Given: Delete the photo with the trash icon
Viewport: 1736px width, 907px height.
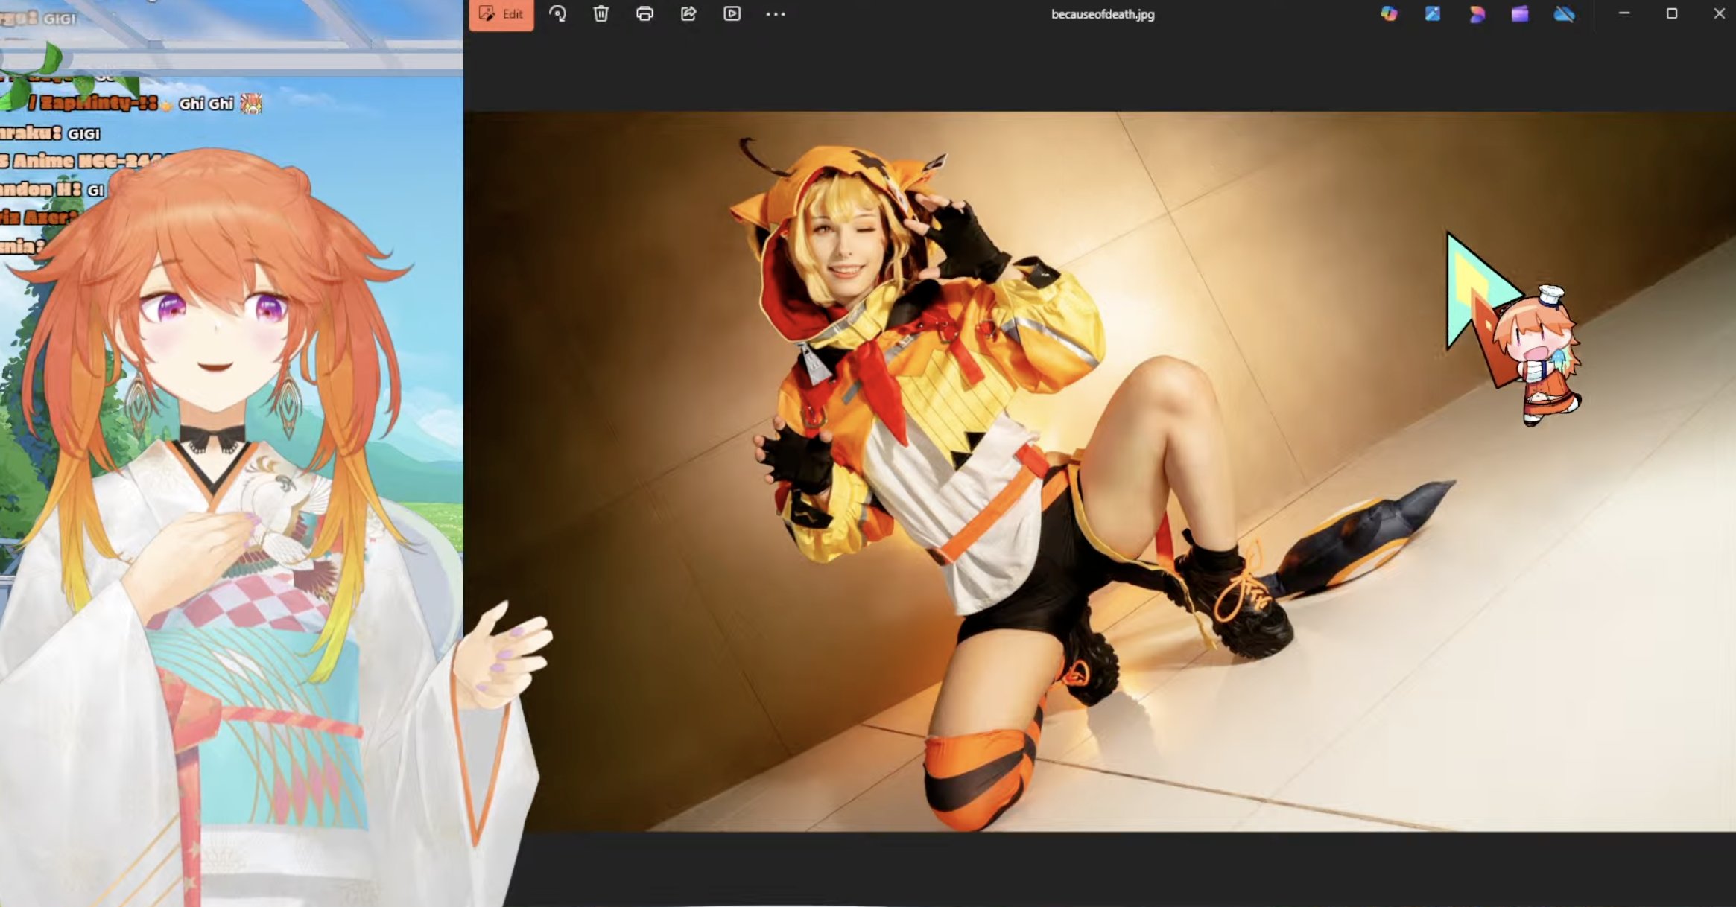Looking at the screenshot, I should [x=601, y=14].
